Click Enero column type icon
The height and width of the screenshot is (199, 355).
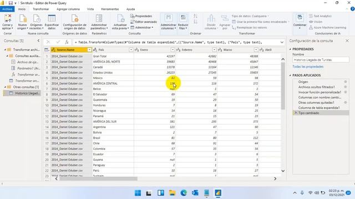(x=137, y=50)
